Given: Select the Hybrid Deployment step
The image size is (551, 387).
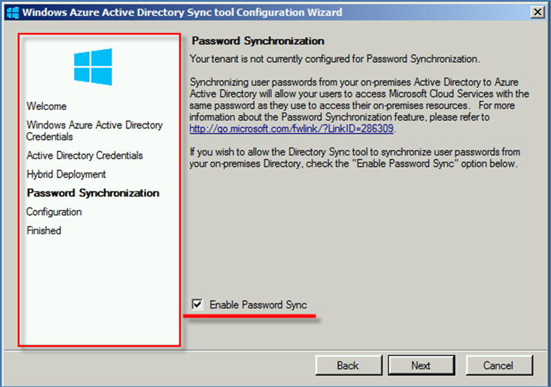Looking at the screenshot, I should point(66,174).
